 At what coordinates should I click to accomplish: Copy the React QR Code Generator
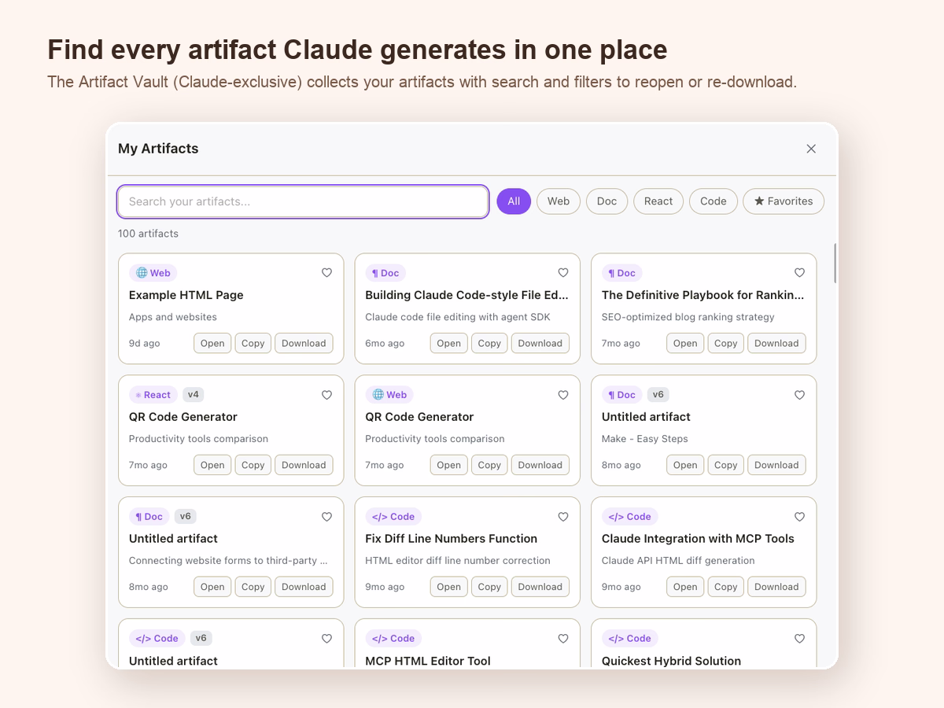(253, 465)
